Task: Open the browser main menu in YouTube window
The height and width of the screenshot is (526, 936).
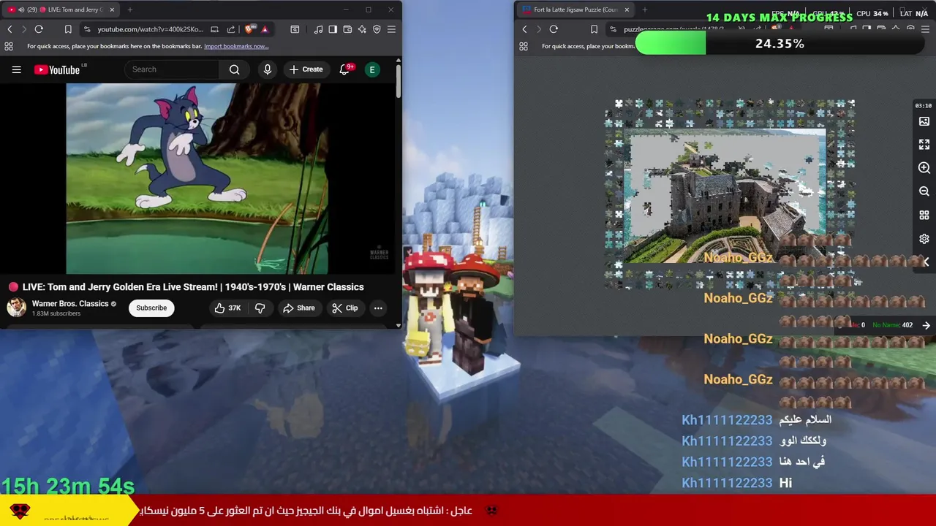Action: point(391,29)
